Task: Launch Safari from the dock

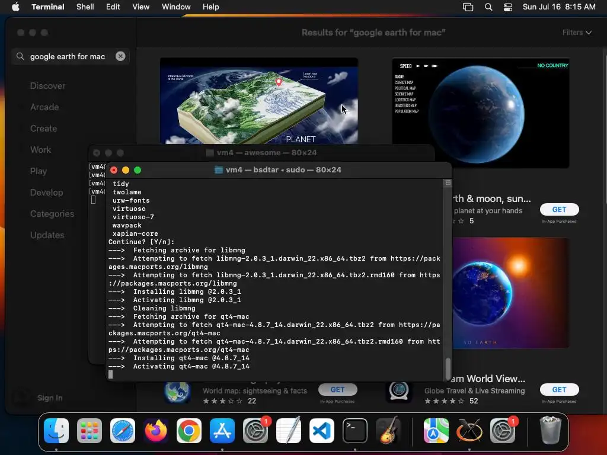Action: coord(123,431)
